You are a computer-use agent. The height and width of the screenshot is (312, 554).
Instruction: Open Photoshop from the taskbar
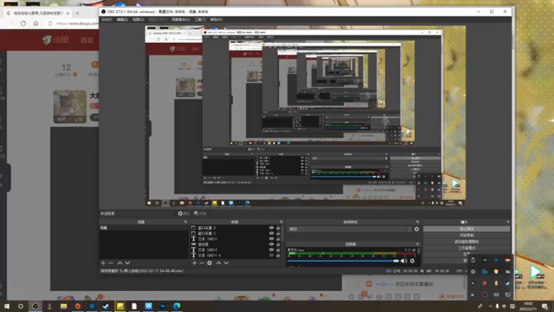point(163,306)
